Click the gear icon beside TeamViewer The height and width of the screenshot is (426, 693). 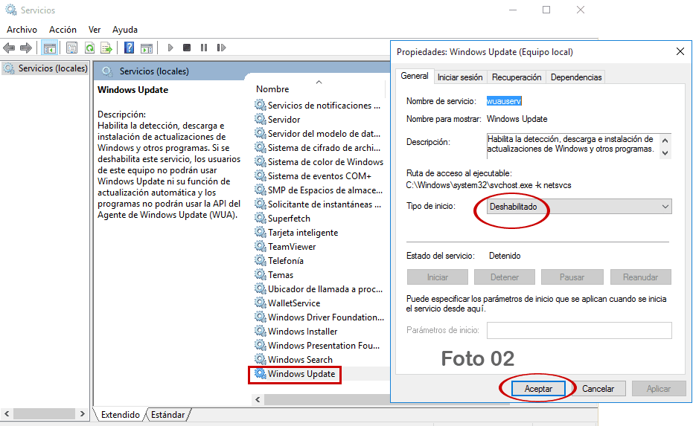click(260, 246)
